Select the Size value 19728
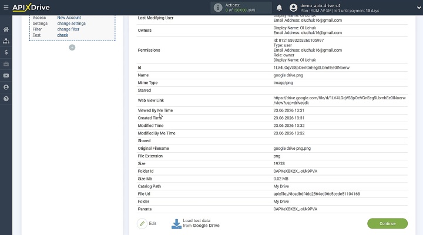Image resolution: width=423 pixels, height=235 pixels. tap(279, 163)
